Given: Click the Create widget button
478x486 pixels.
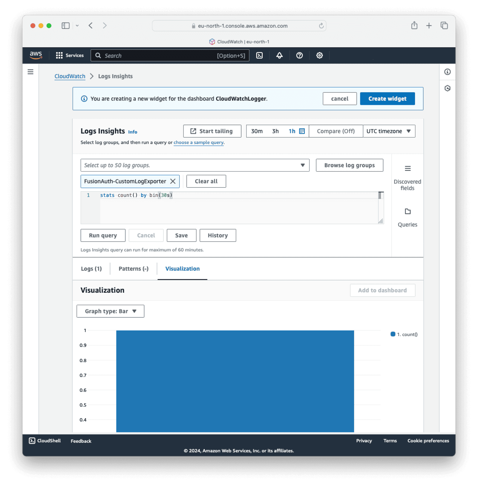Looking at the screenshot, I should [387, 99].
